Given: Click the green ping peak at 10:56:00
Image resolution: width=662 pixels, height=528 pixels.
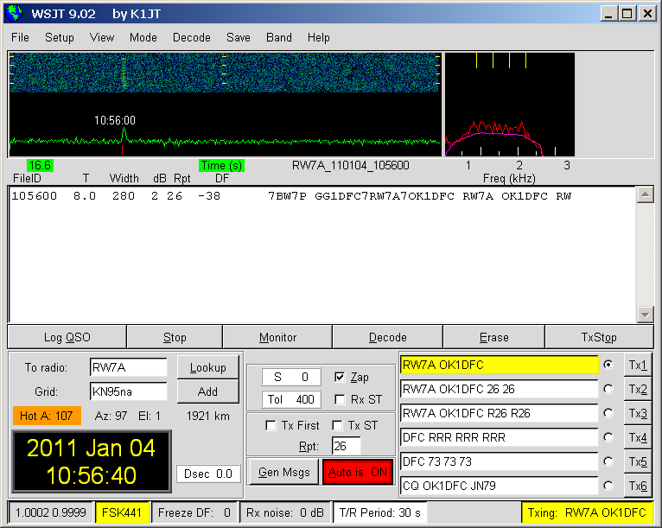Looking at the screenshot, I should 124,135.
